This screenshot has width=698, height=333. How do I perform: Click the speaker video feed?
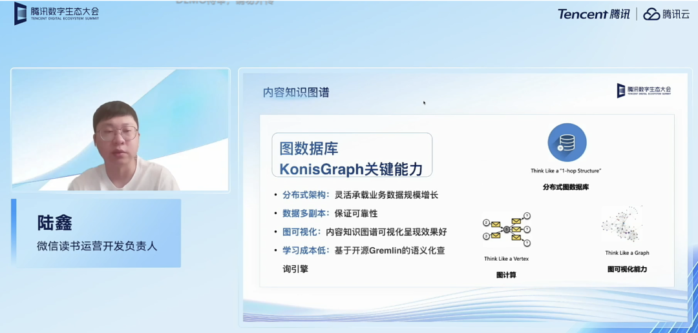click(x=120, y=130)
